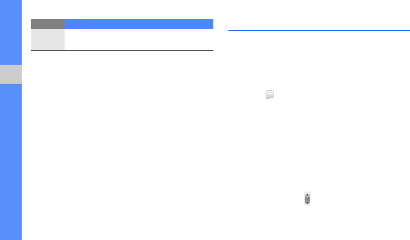Select the light gray first-column table cell

47,40
